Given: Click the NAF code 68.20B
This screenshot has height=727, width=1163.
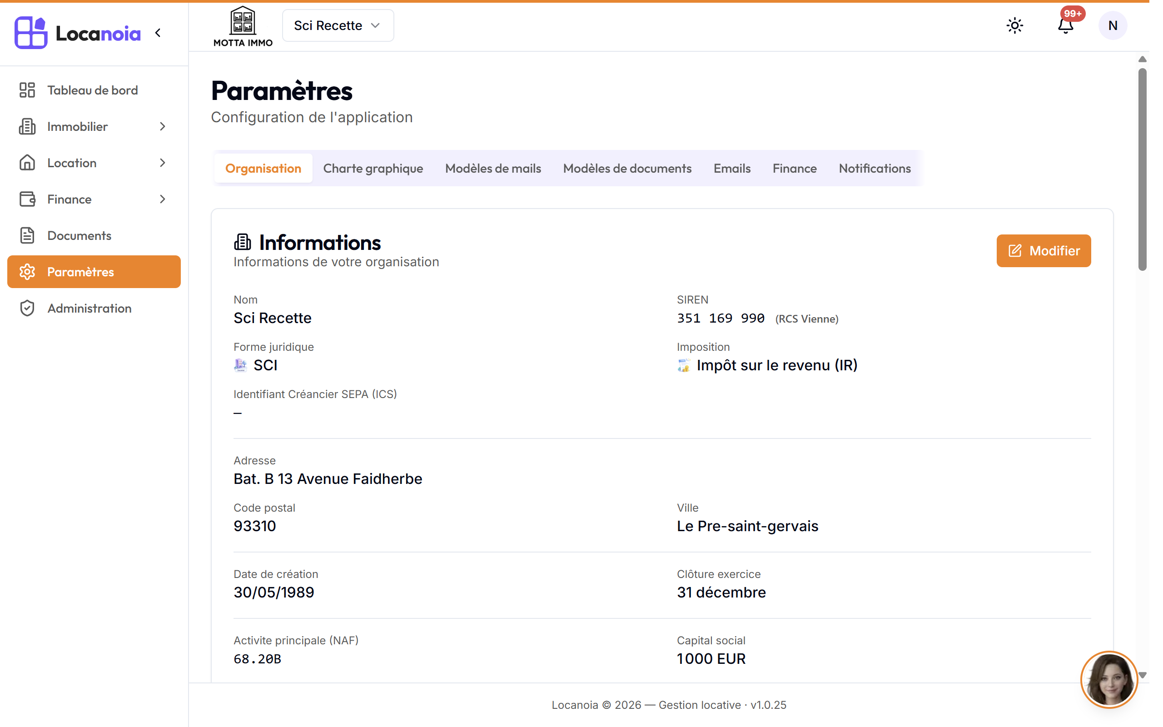Looking at the screenshot, I should [257, 659].
